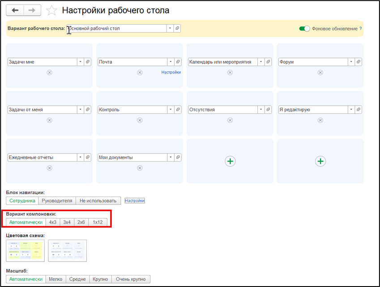Viewport: 380px width, 287px height.
Task: Open the 'Отсутствия' widget via open icon
Action: (268, 110)
